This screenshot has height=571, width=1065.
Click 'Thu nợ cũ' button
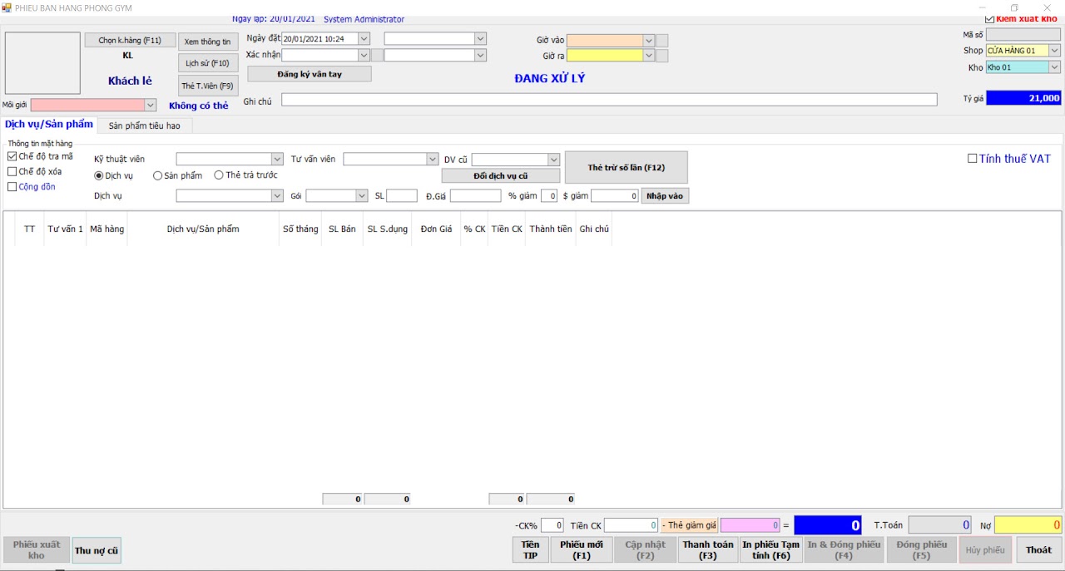tap(97, 550)
